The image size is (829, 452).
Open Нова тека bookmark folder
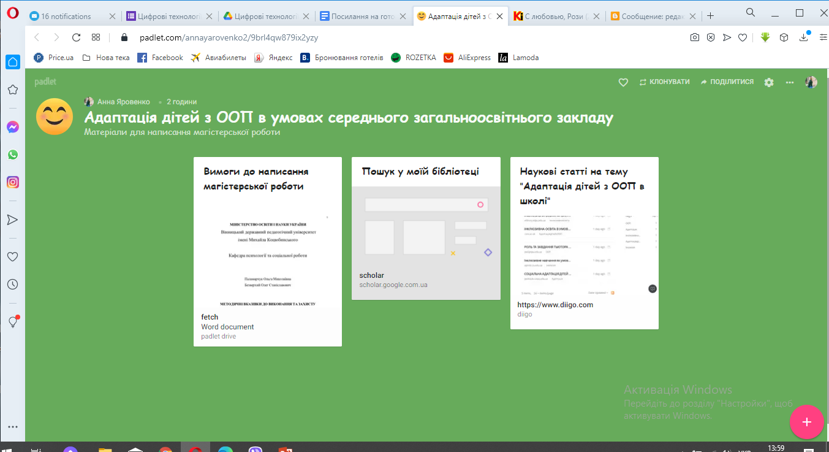coord(105,58)
